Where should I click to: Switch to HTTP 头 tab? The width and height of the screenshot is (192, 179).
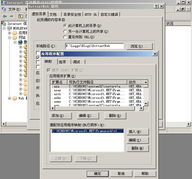[91, 15]
